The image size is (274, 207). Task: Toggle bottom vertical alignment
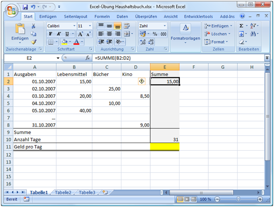pyautogui.click(x=118, y=26)
